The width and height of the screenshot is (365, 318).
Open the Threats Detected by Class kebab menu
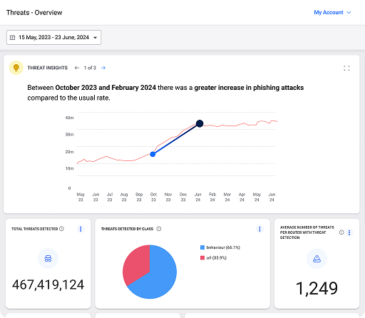[x=259, y=229]
